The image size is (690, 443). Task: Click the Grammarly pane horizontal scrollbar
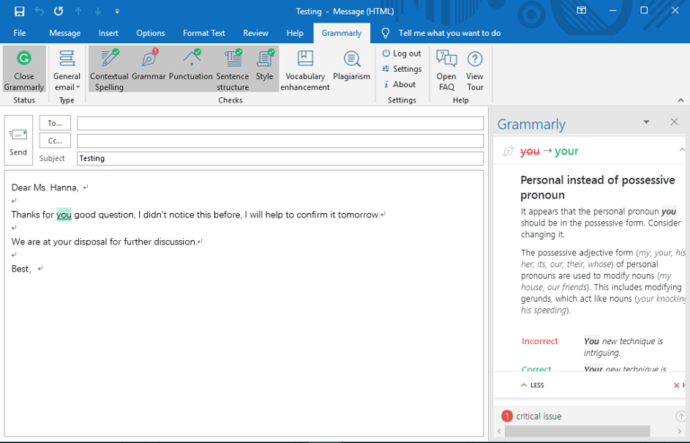click(x=577, y=431)
